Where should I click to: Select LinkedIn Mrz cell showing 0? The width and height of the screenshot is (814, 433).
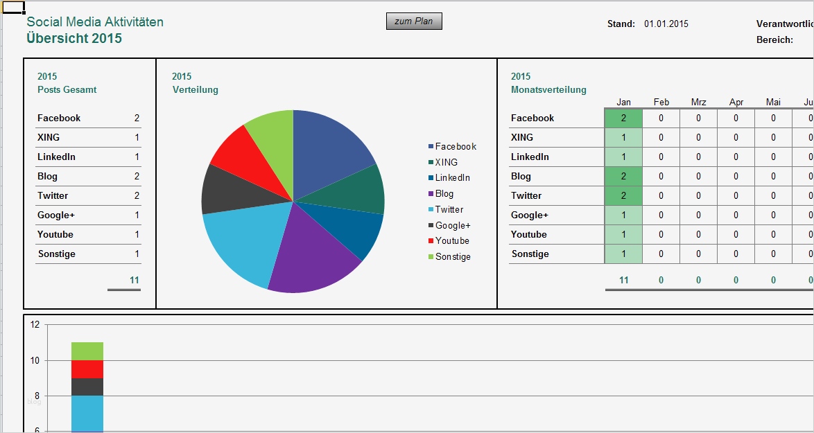pyautogui.click(x=698, y=157)
